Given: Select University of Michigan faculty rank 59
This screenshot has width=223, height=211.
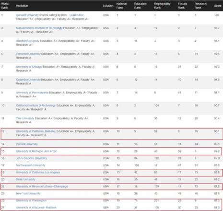Looking at the screenshot, I should pyautogui.click(x=179, y=151).
